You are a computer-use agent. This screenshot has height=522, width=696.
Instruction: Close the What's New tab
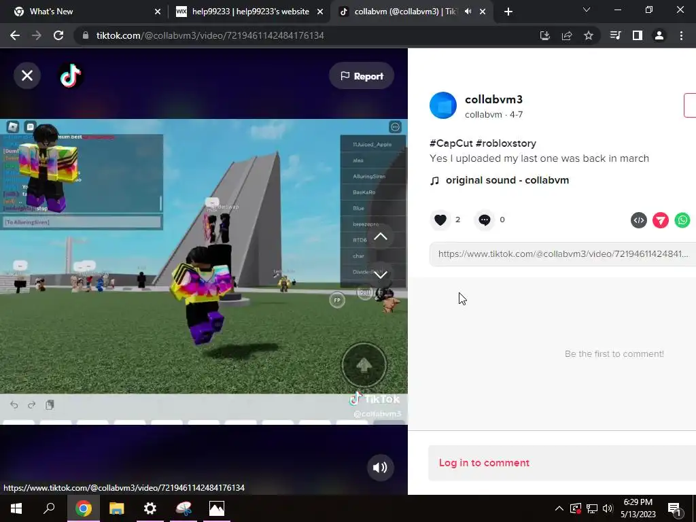pos(158,12)
